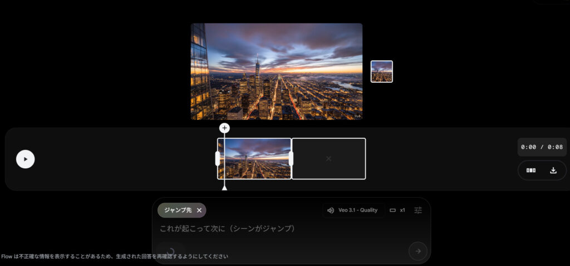Image resolution: width=570 pixels, height=266 pixels.
Task: Remove the ジャンプ先 chip with its X
Action: (199, 210)
